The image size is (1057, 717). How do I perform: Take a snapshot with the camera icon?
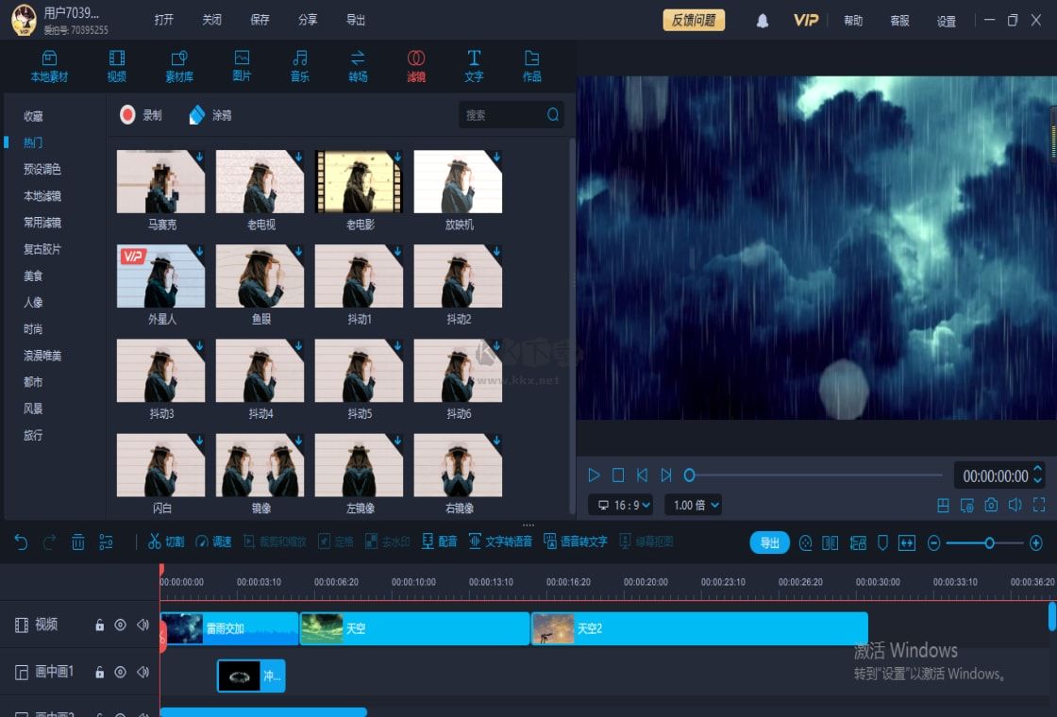(x=991, y=506)
